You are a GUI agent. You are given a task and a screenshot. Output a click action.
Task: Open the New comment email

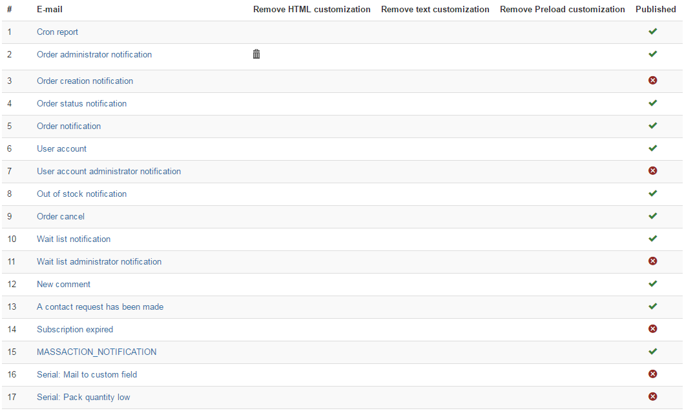coord(63,285)
